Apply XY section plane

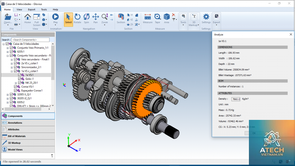pos(130,15)
